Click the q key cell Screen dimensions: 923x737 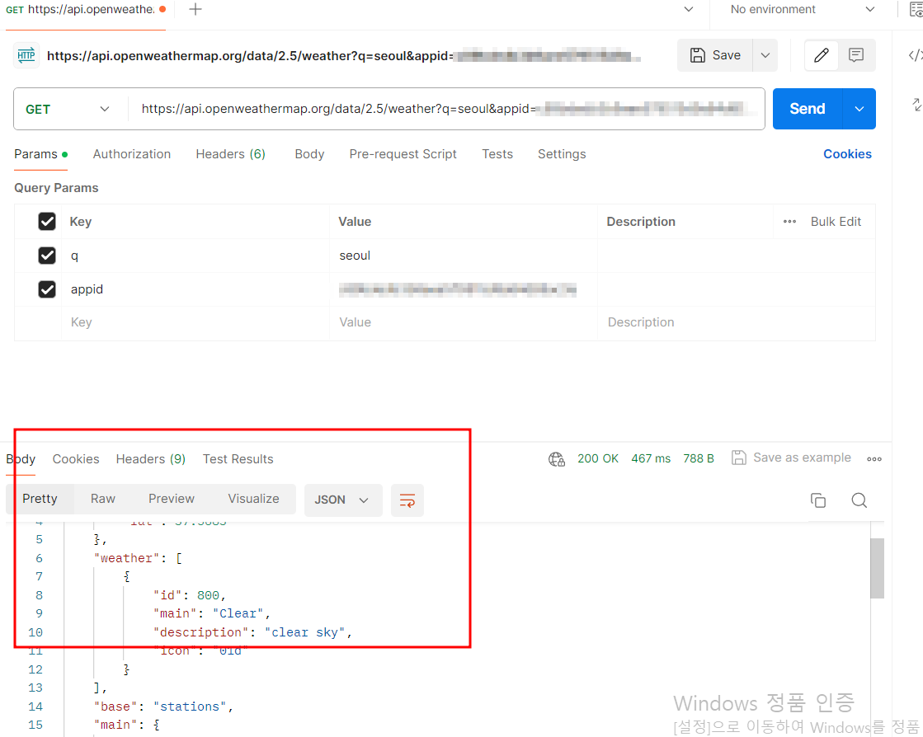click(195, 256)
